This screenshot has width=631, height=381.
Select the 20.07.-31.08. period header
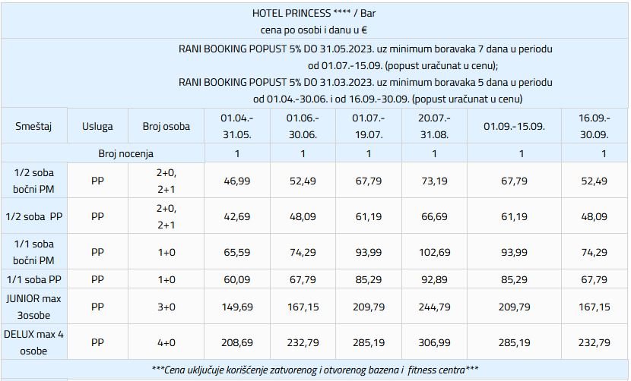point(434,126)
